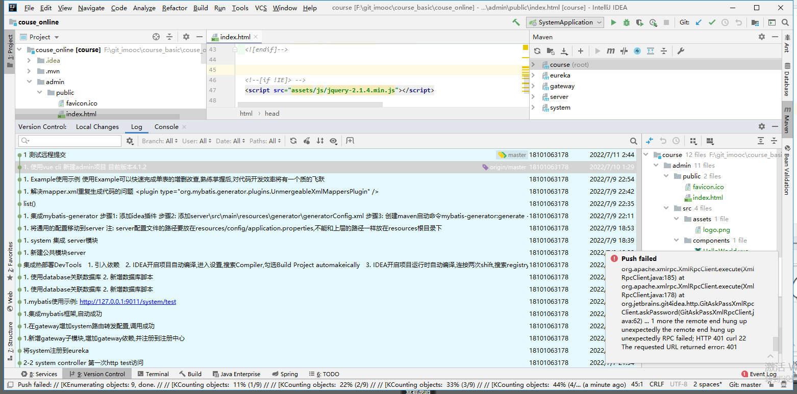Click the Build Project hammer icon
The width and height of the screenshot is (797, 394).
(516, 22)
